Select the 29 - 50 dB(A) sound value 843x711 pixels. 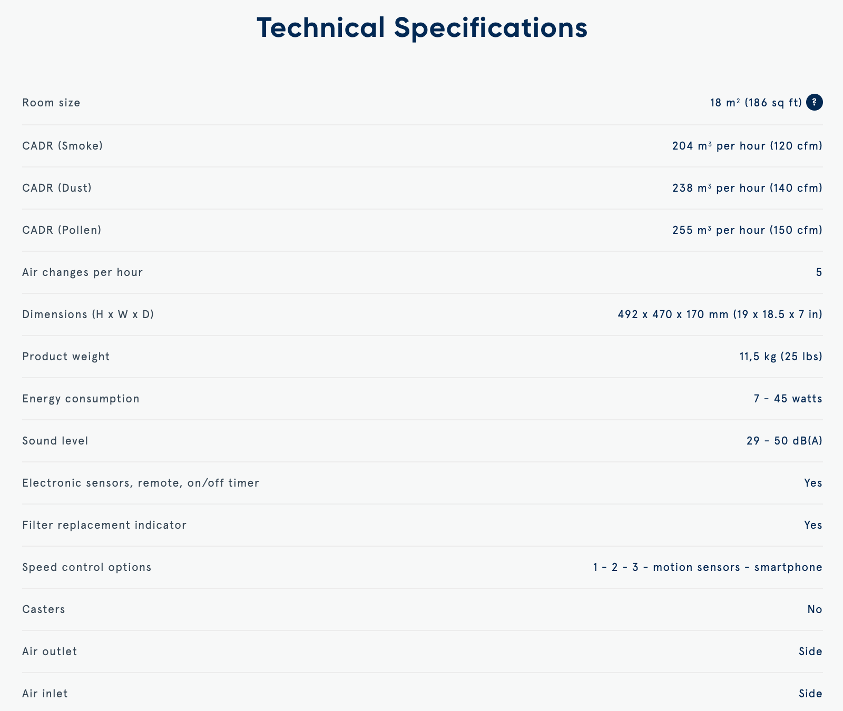pyautogui.click(x=784, y=441)
